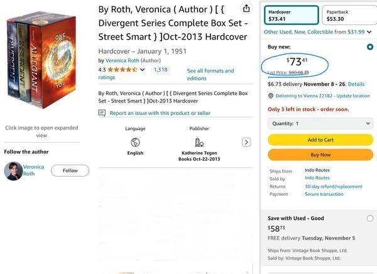Click the delivery location pin icon
The image size is (377, 274).
[x=270, y=96]
